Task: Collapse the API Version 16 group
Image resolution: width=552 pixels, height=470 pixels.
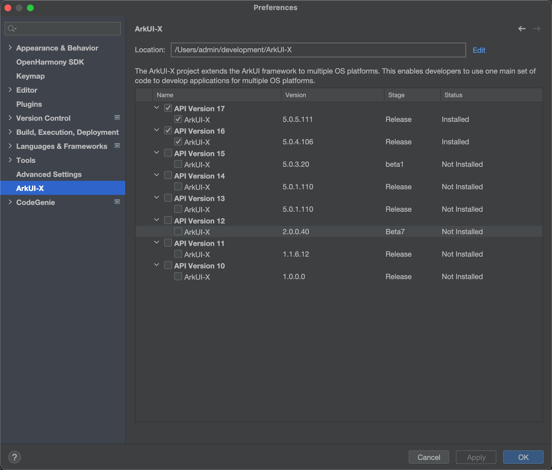Action: 157,130
